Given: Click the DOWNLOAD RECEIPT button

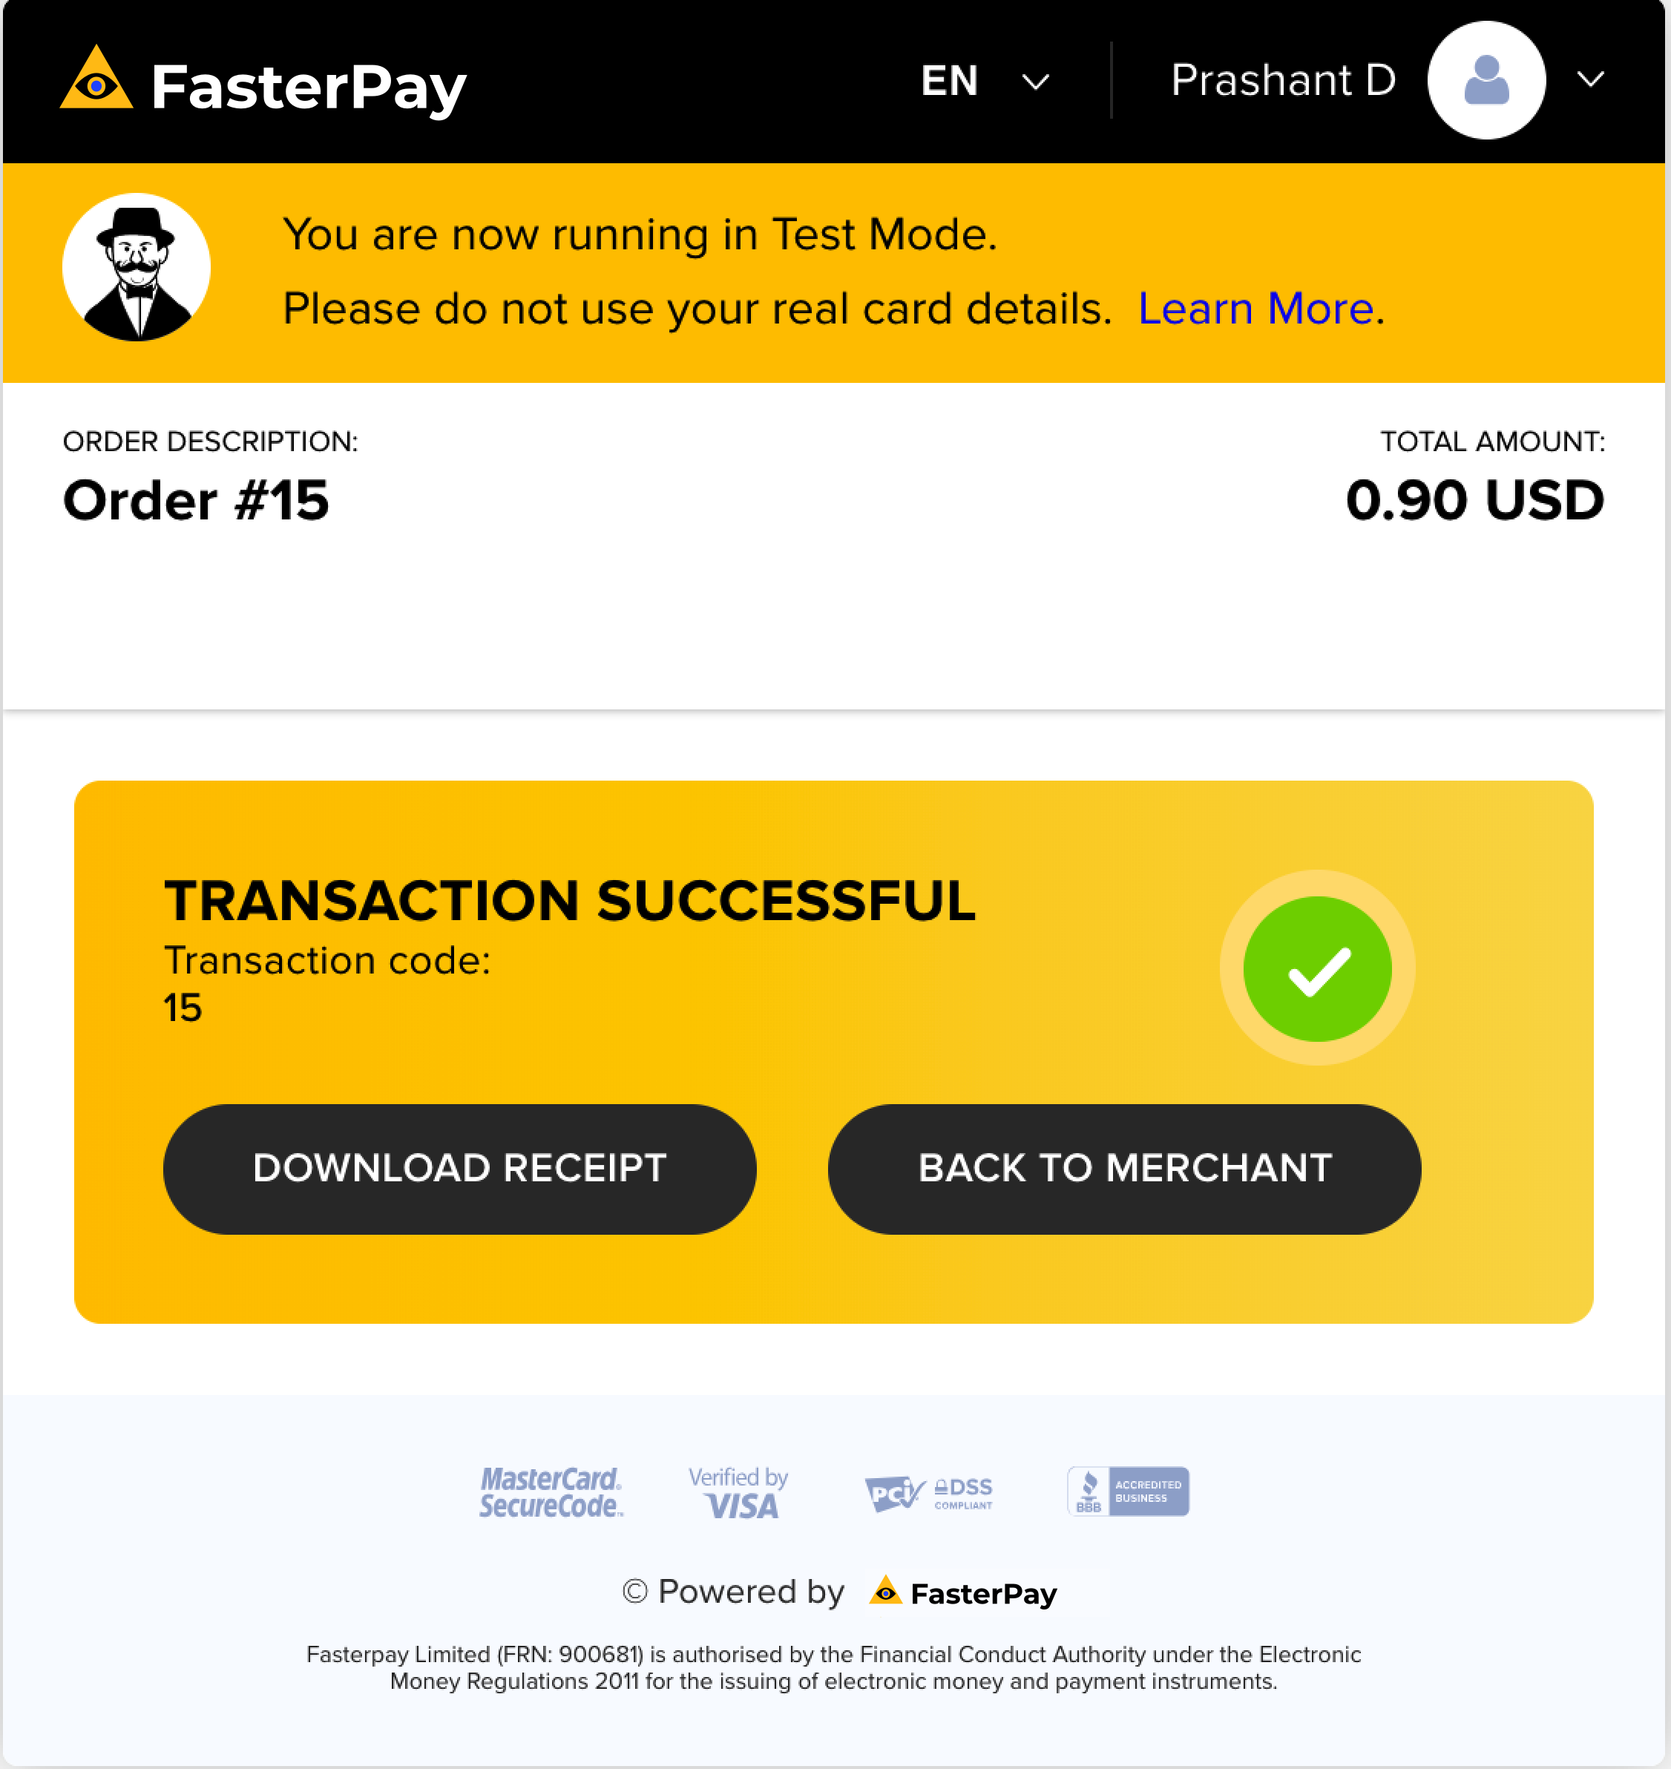Looking at the screenshot, I should pyautogui.click(x=460, y=1169).
